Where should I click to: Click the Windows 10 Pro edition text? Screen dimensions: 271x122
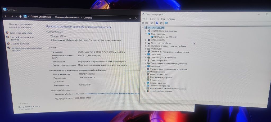(58, 36)
